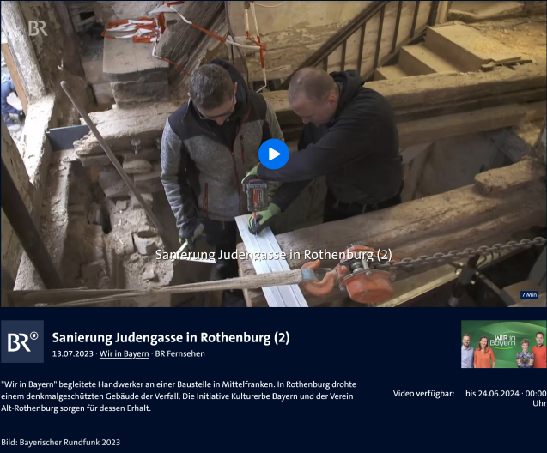Image resolution: width=547 pixels, height=453 pixels.
Task: Follow the underlined Wir in Bayern link
Action: (x=124, y=353)
